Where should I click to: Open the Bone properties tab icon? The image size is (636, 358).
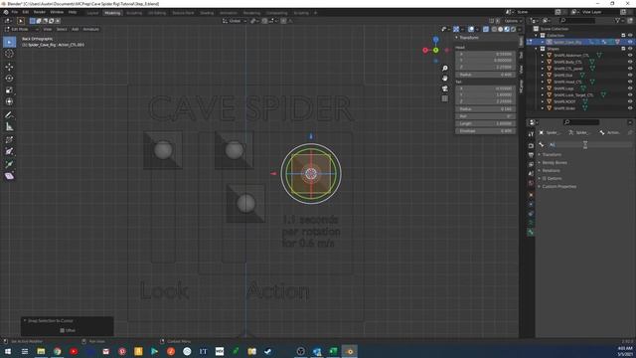(x=531, y=232)
